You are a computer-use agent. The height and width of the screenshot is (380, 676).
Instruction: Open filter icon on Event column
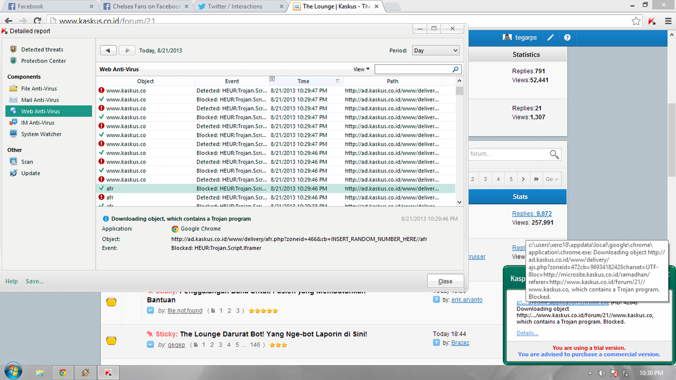pyautogui.click(x=272, y=79)
